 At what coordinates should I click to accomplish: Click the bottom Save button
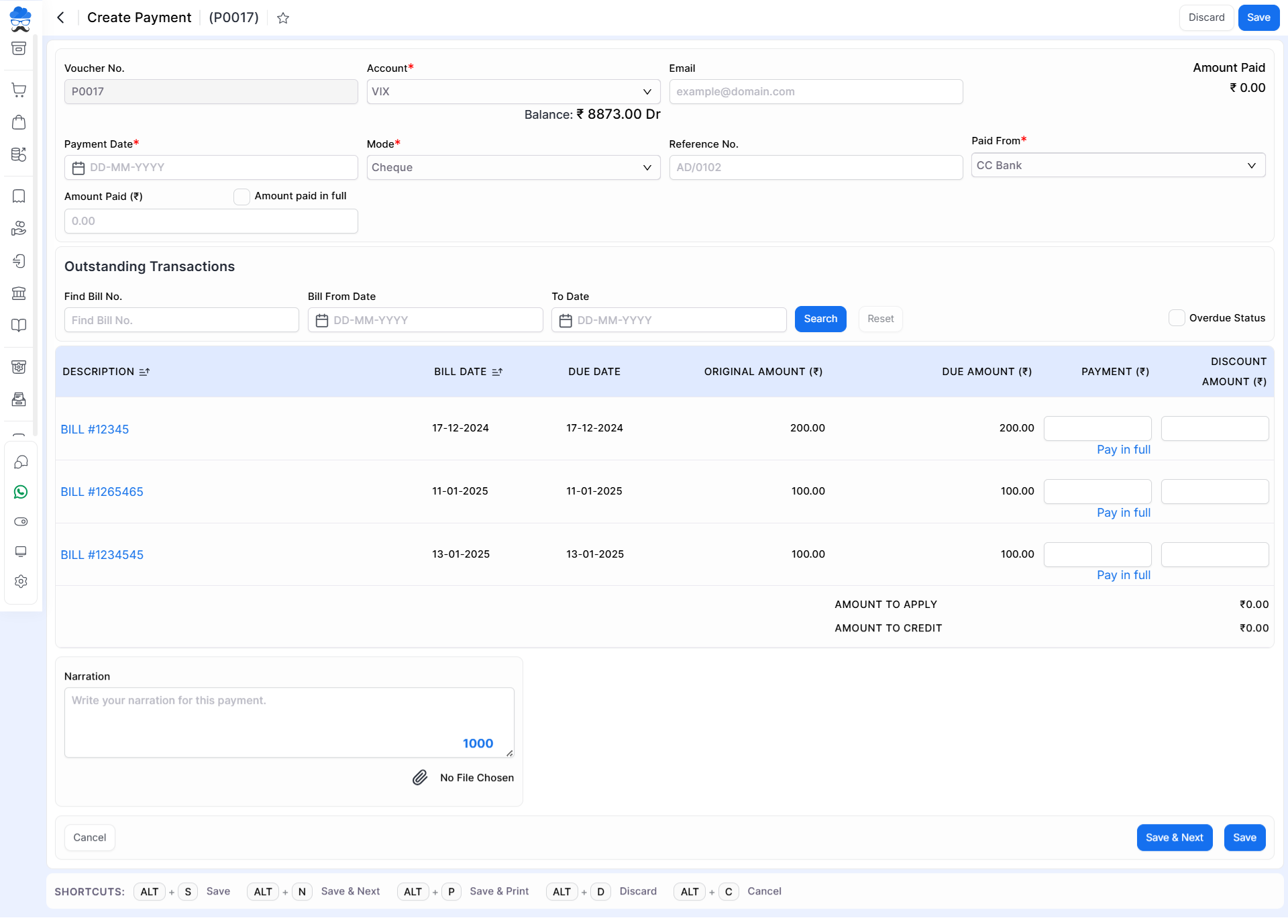tap(1244, 837)
